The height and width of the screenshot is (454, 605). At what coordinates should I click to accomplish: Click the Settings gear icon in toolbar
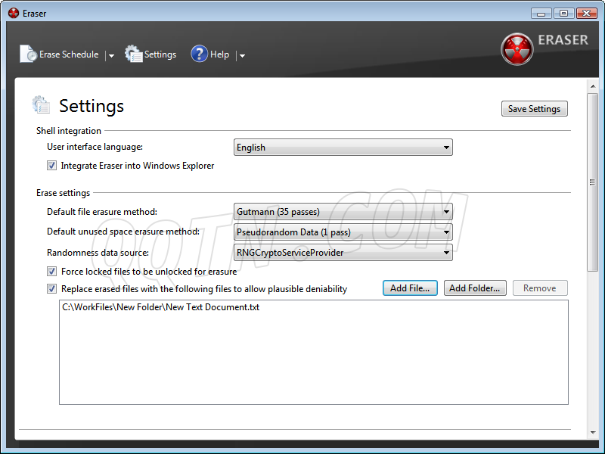[x=134, y=54]
